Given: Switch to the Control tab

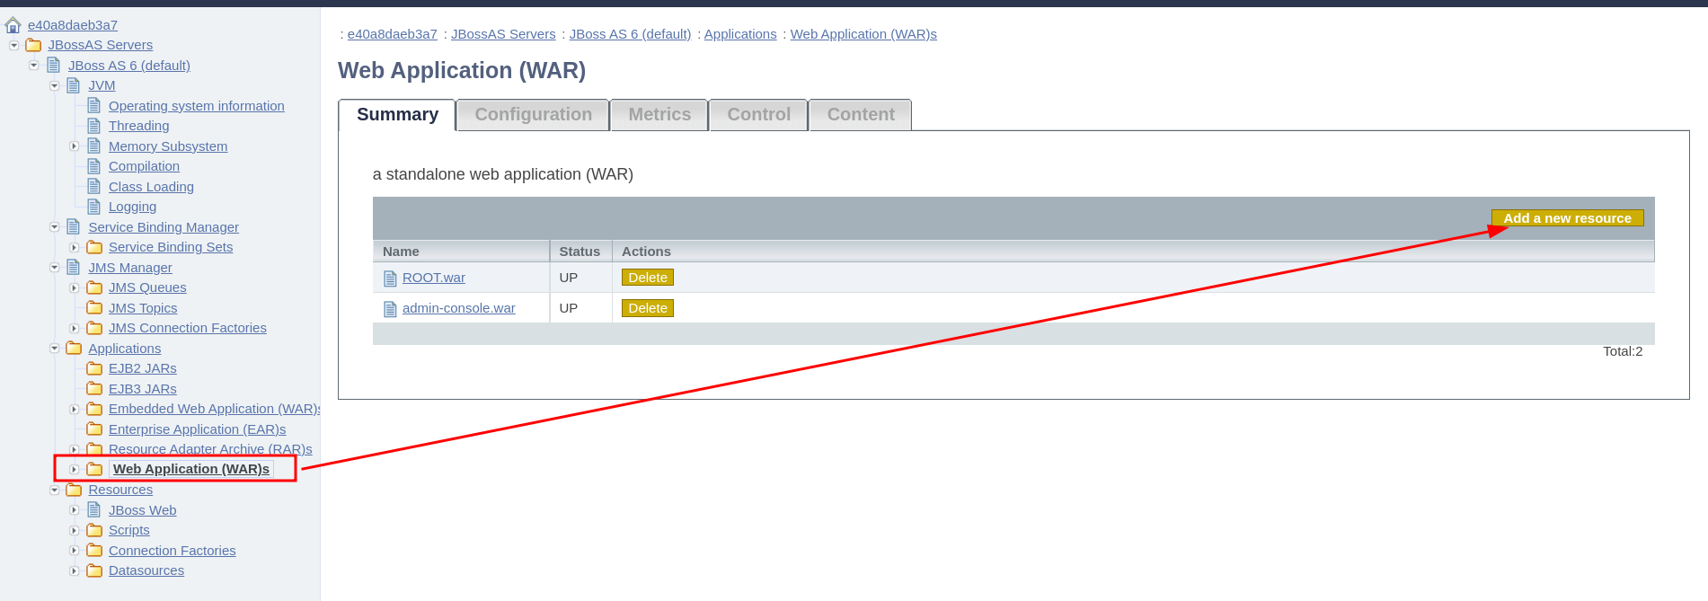Looking at the screenshot, I should [758, 115].
